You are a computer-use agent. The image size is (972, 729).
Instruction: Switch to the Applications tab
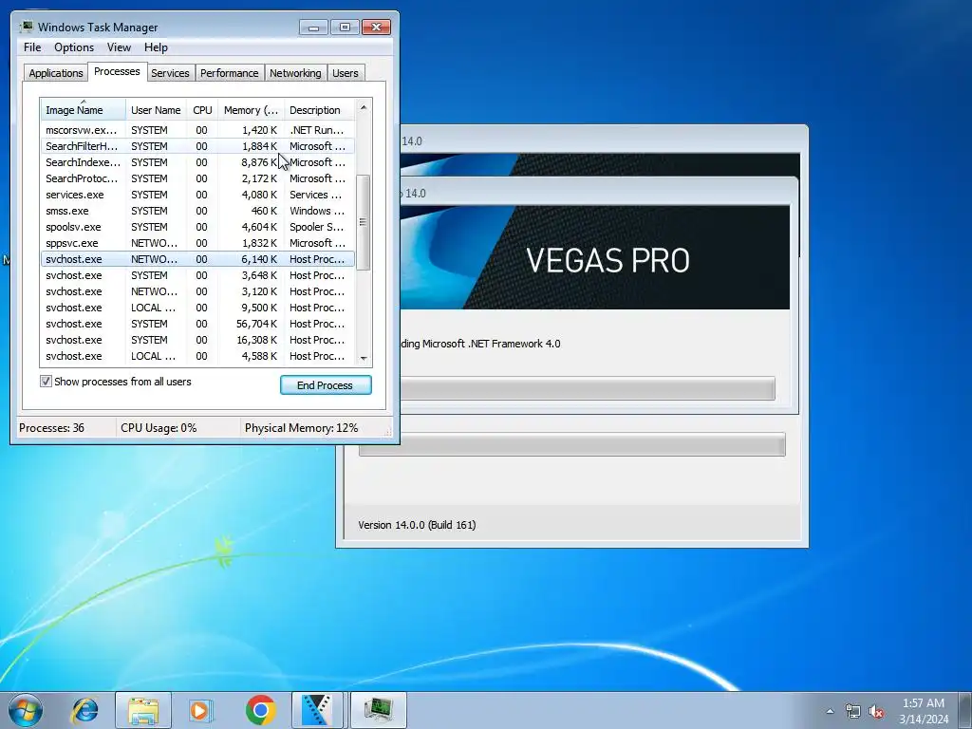(56, 72)
